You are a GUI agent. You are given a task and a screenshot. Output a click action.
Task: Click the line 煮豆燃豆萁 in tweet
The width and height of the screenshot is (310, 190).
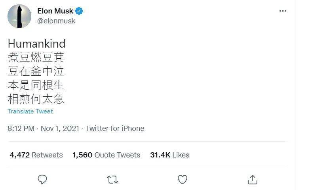pos(36,58)
